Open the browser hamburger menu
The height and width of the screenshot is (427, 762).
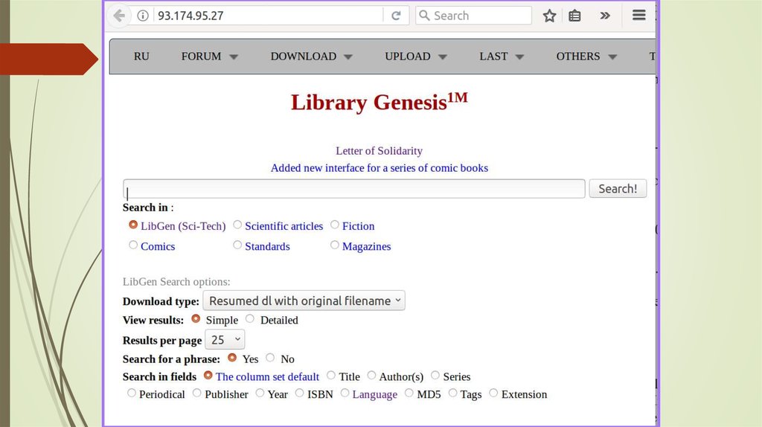tap(638, 15)
